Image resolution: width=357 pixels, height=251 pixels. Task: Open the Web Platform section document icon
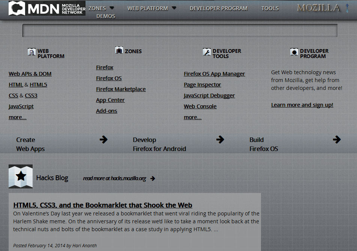(x=31, y=52)
